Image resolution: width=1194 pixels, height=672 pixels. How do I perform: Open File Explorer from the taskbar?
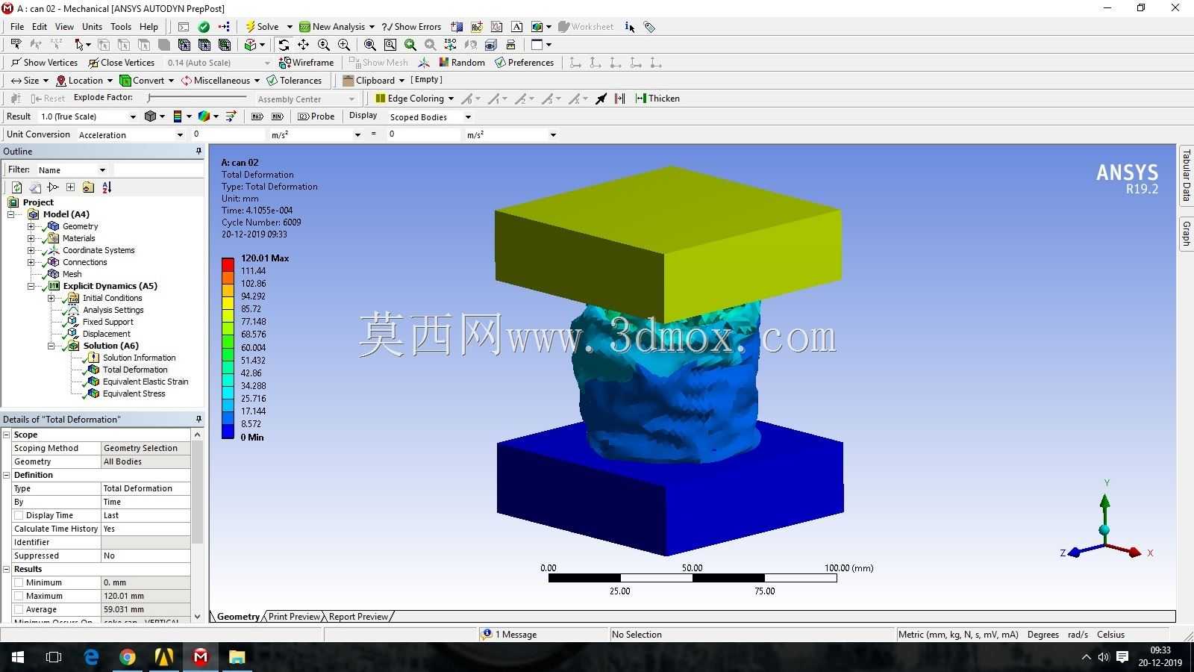coord(237,657)
